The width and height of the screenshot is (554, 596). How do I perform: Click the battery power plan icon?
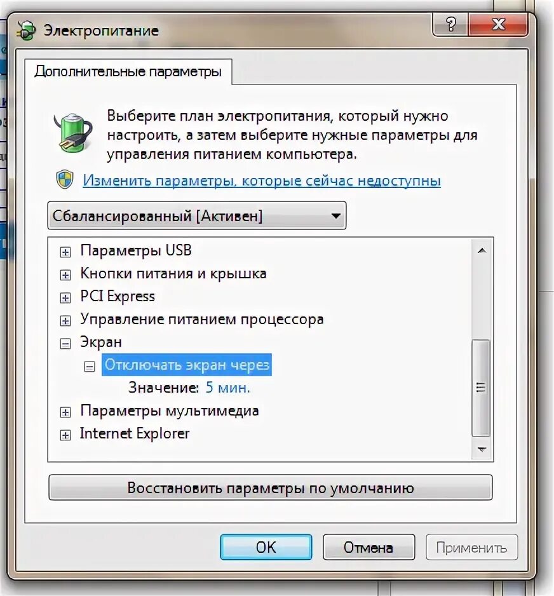click(x=73, y=133)
